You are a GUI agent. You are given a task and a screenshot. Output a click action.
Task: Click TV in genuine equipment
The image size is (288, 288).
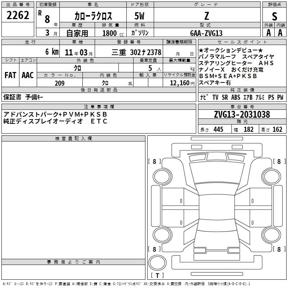pyautogui.click(x=215, y=97)
